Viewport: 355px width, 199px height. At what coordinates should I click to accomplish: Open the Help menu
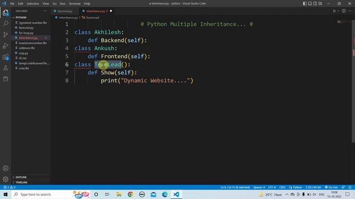point(87,4)
